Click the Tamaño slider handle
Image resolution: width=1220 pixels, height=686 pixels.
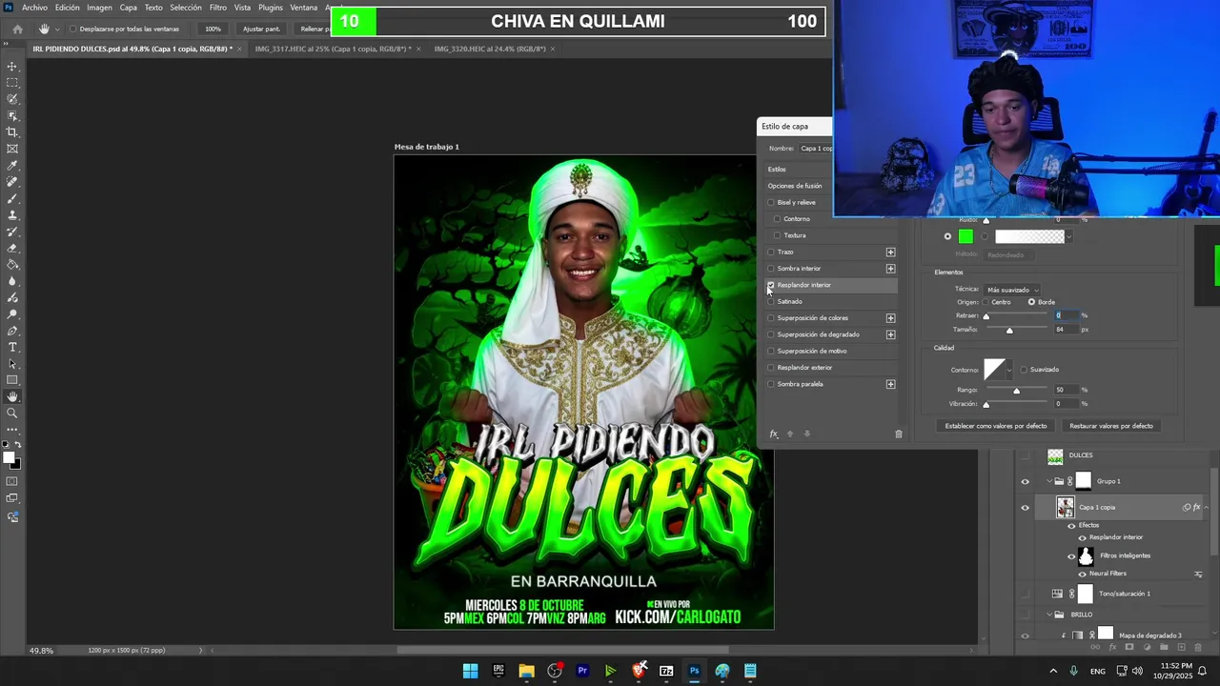point(1009,331)
